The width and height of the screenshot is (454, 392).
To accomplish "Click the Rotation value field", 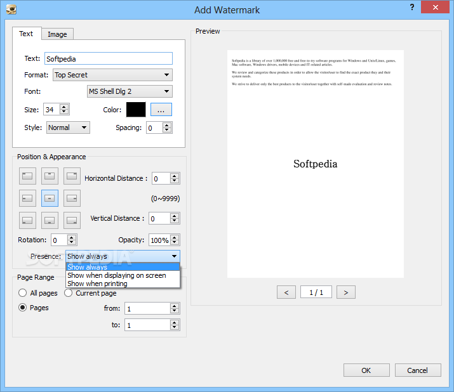I will [x=59, y=240].
